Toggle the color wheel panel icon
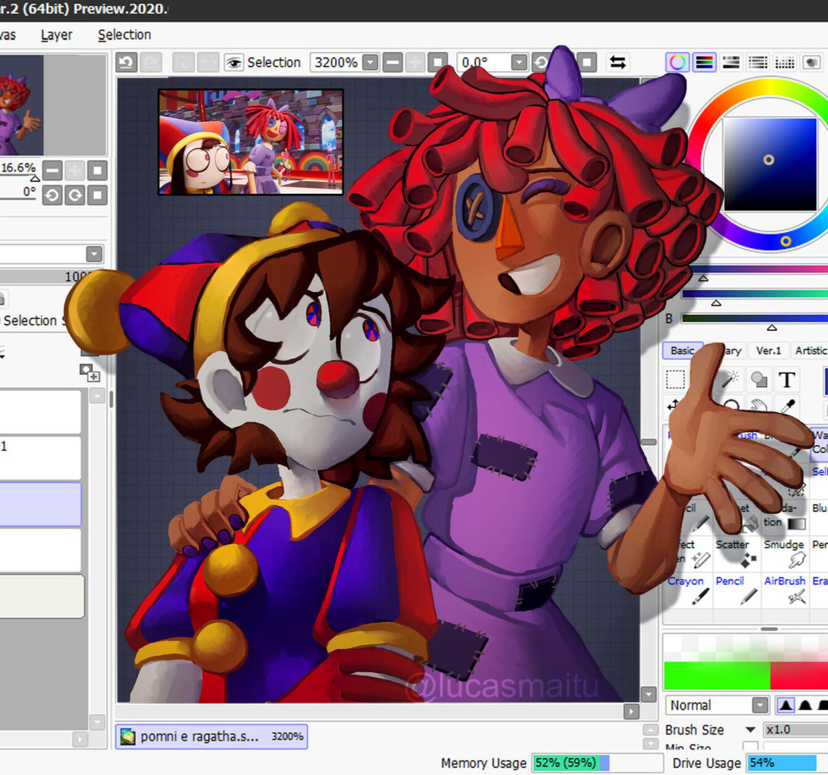 [678, 62]
